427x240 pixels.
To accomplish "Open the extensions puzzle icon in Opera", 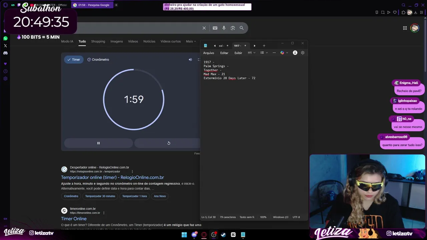I will coord(403,12).
